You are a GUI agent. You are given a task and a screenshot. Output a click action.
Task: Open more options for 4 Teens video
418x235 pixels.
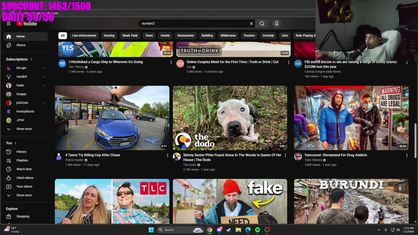tap(168, 155)
